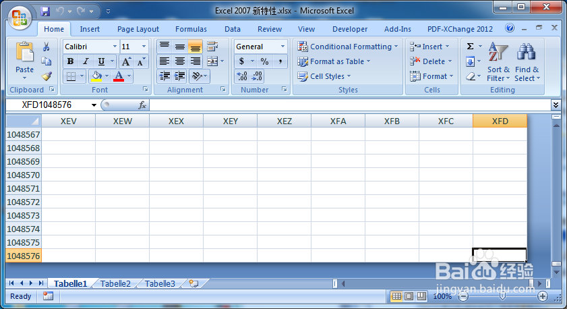
Task: Open the Page Layout tab
Action: [x=138, y=29]
